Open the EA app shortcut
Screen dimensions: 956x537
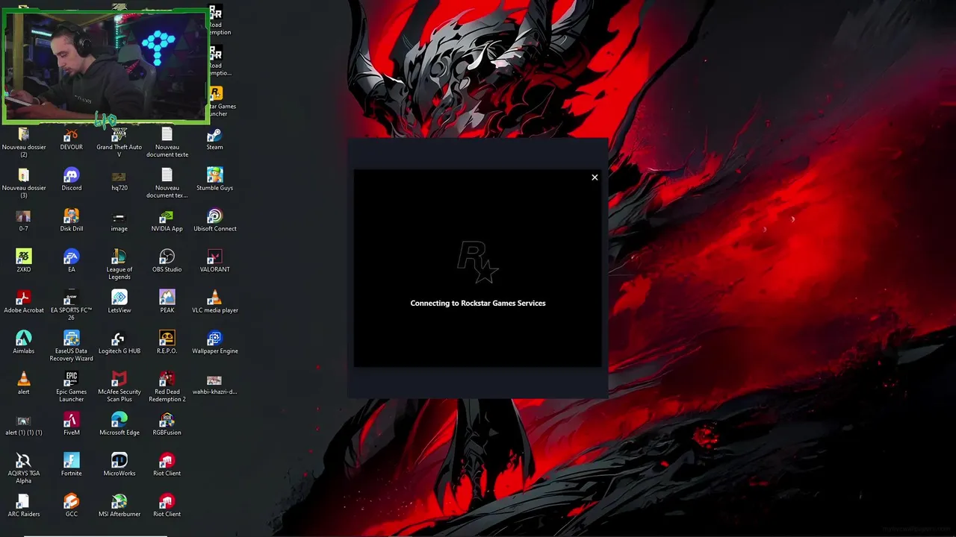tap(72, 261)
